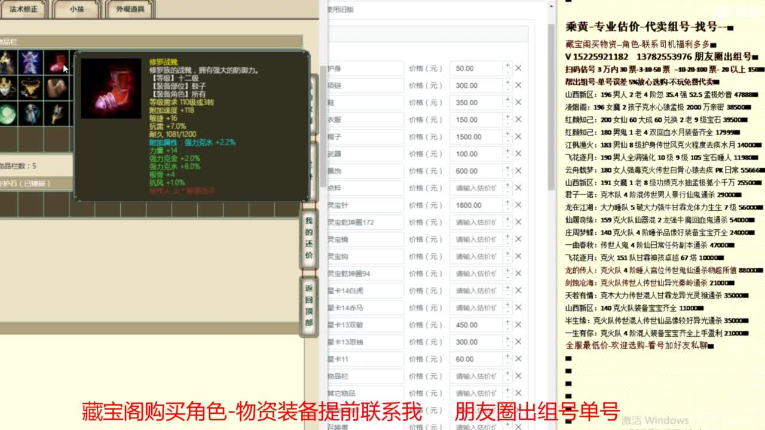Remove the 灵宝针 price row
Screen dimensions: 765x430
click(x=518, y=205)
